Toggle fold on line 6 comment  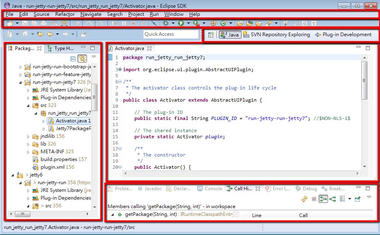tap(120, 82)
